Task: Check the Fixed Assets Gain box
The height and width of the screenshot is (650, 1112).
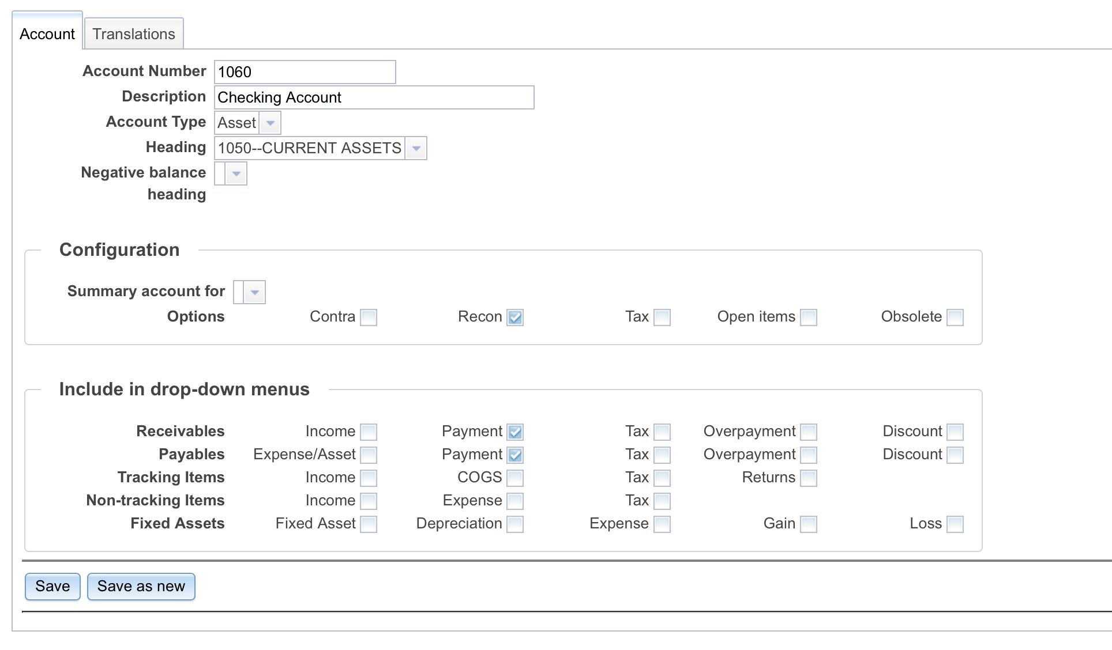Action: click(809, 524)
